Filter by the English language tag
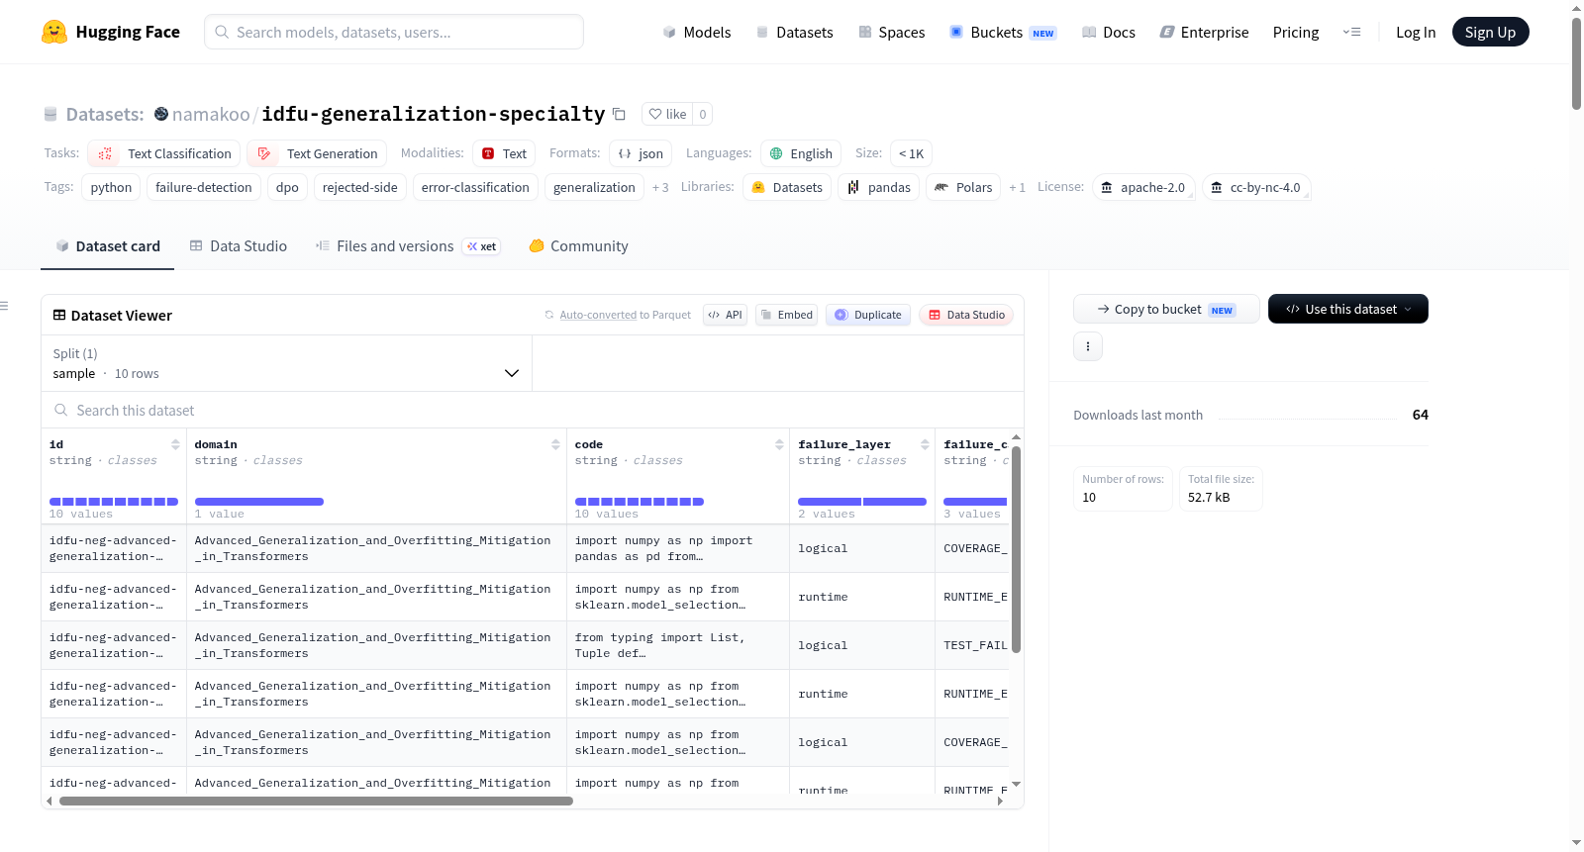Screen dimensions: 1584x852 [801, 153]
